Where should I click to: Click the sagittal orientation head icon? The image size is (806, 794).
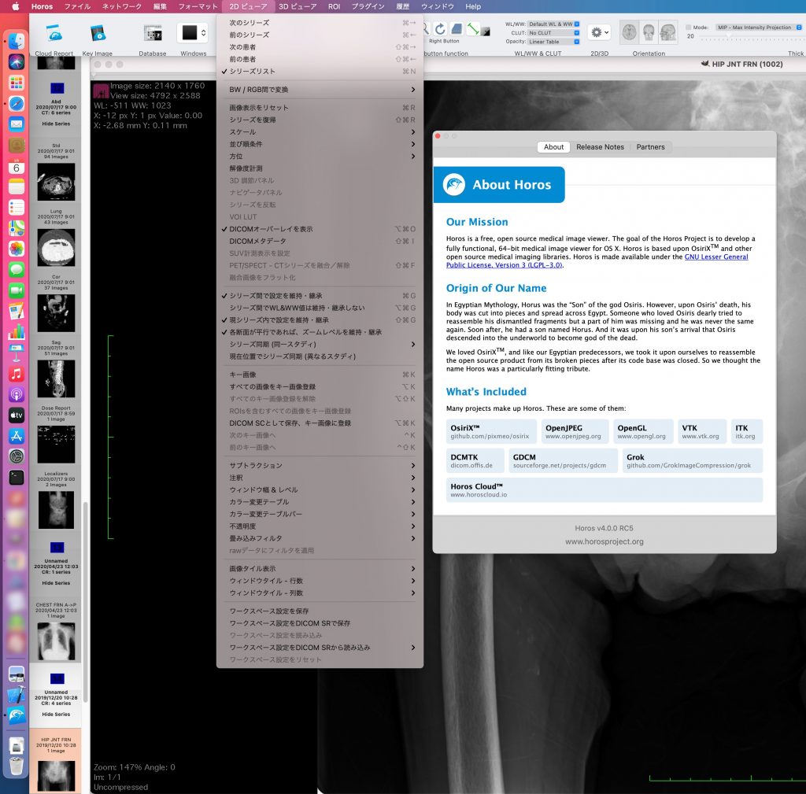coord(668,32)
